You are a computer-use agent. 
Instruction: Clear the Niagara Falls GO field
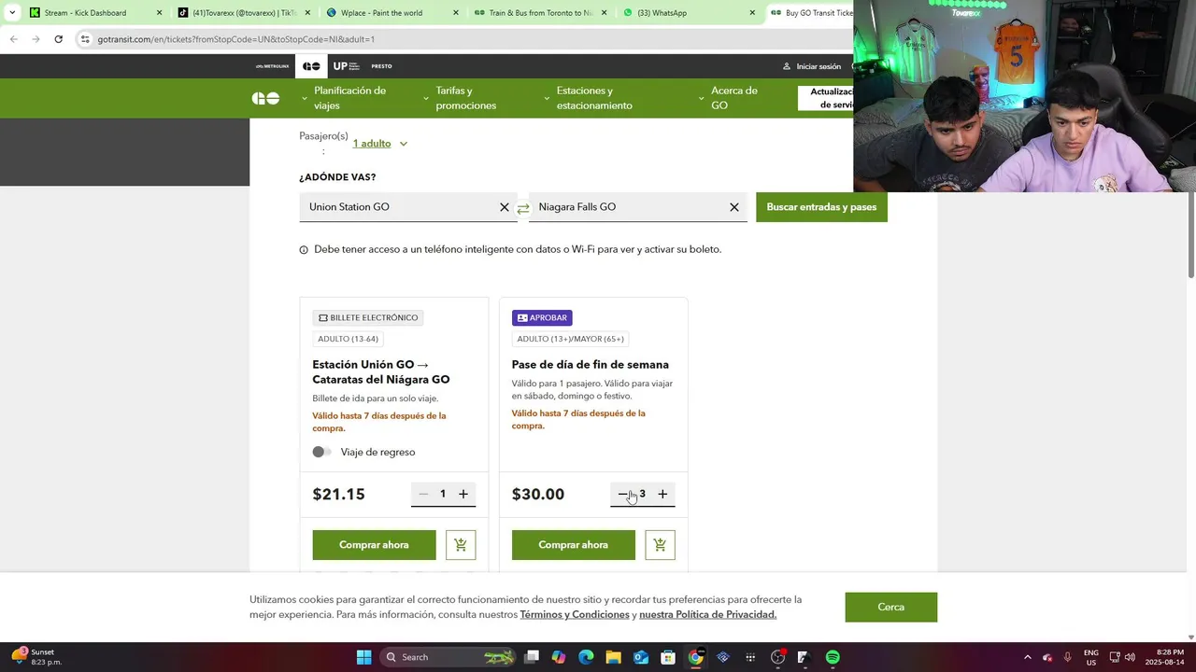734,207
